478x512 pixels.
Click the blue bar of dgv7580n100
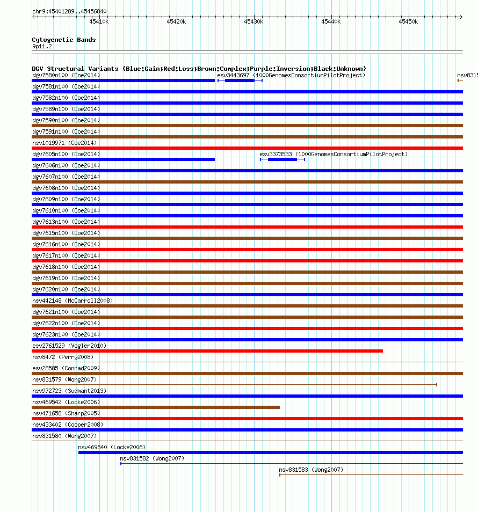click(x=123, y=81)
